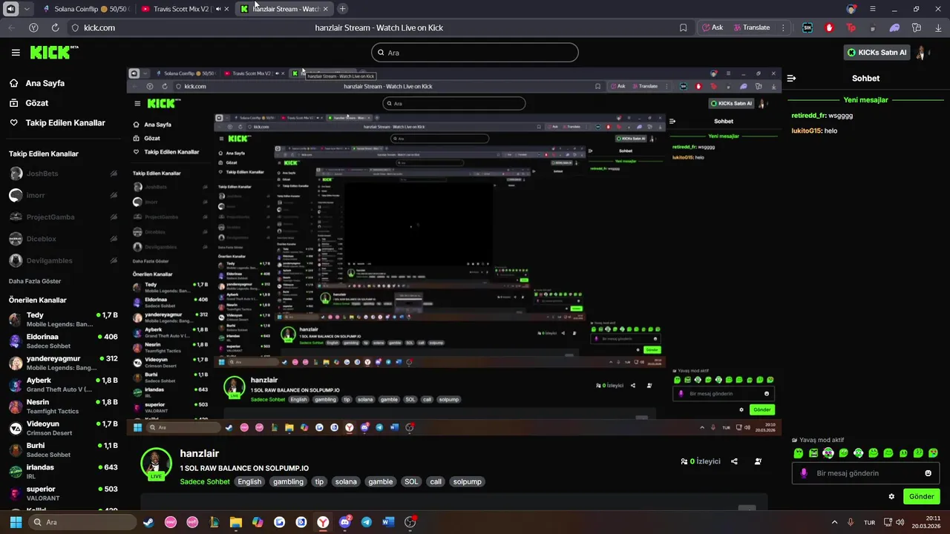Pick the last heart-eyes Kick emote

(933, 453)
